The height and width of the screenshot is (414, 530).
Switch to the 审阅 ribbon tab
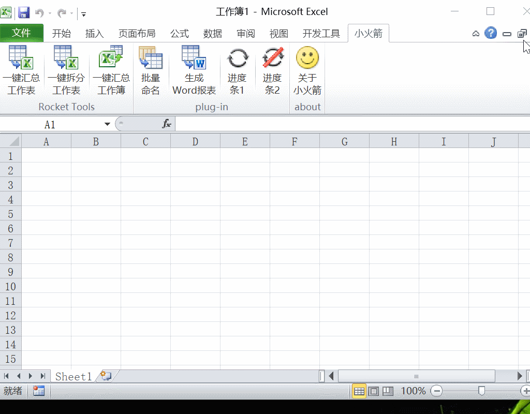click(x=246, y=33)
